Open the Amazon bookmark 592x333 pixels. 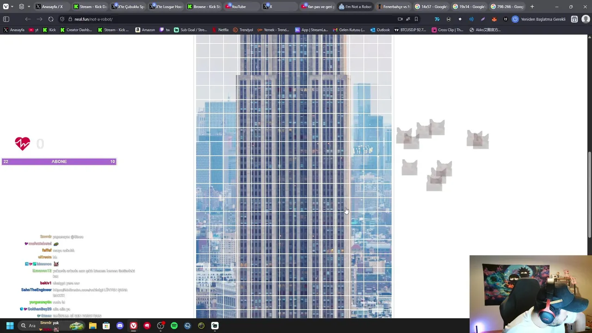point(145,30)
